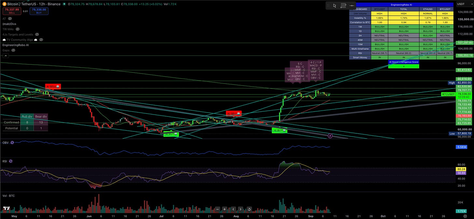Toggle visibility of the AT indicator
Screen dimensions: 474x219
coord(10,18)
